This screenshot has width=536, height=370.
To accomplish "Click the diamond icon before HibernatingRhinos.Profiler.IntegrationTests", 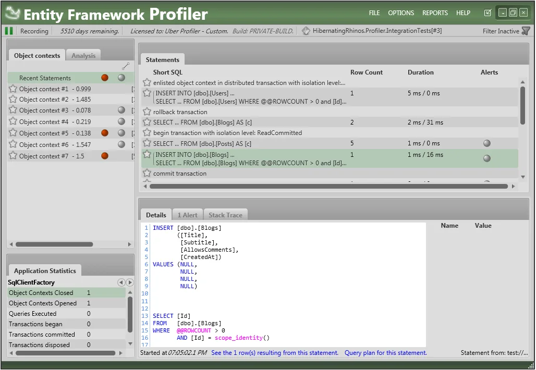I will pos(306,31).
